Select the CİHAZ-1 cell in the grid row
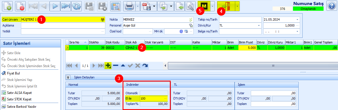This screenshot has height=110, width=338. tap(134, 48)
